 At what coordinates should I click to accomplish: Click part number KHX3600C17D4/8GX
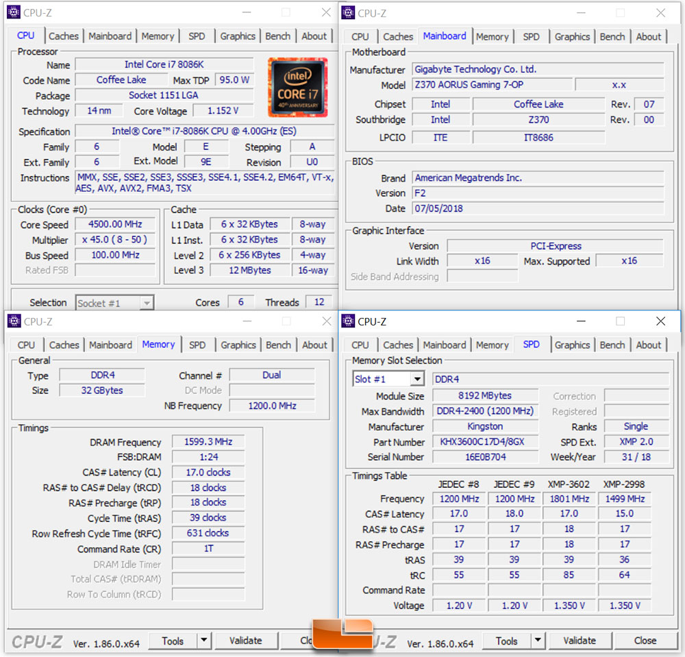[485, 442]
